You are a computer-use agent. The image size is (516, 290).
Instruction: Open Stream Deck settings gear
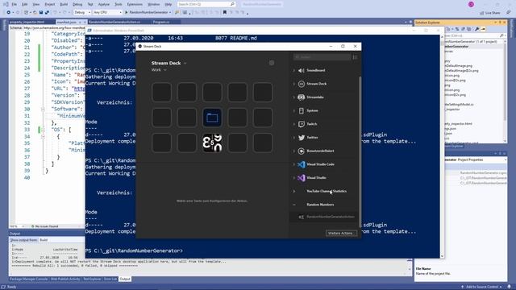(272, 63)
